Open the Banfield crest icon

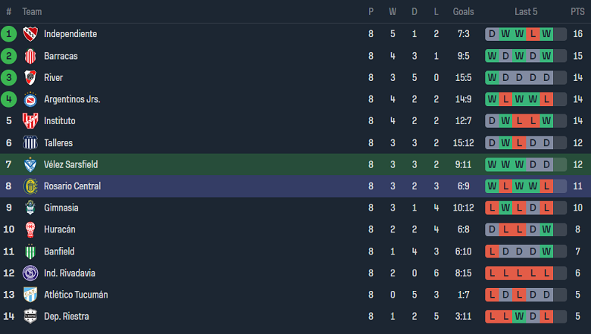point(30,251)
